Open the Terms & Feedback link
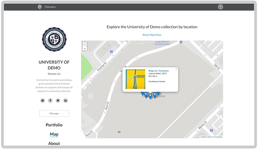 pos(214,137)
